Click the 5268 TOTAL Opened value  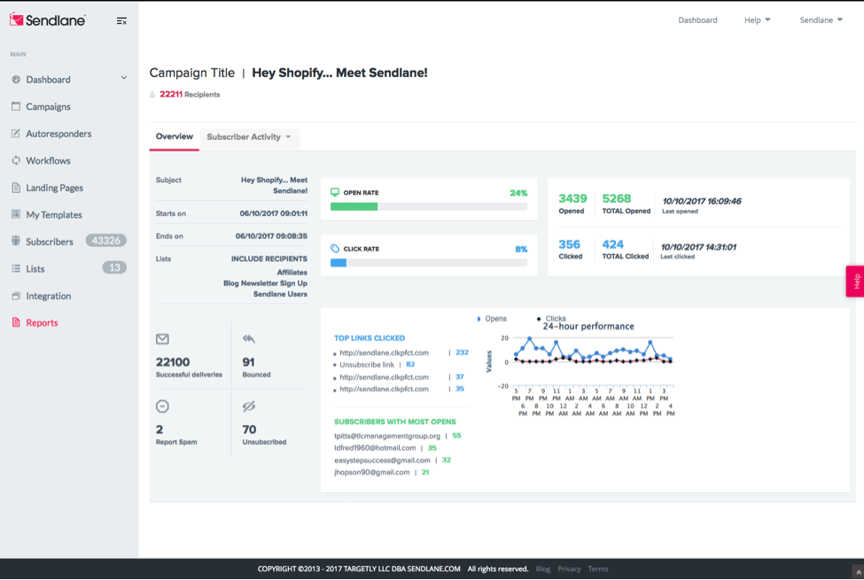tap(616, 198)
